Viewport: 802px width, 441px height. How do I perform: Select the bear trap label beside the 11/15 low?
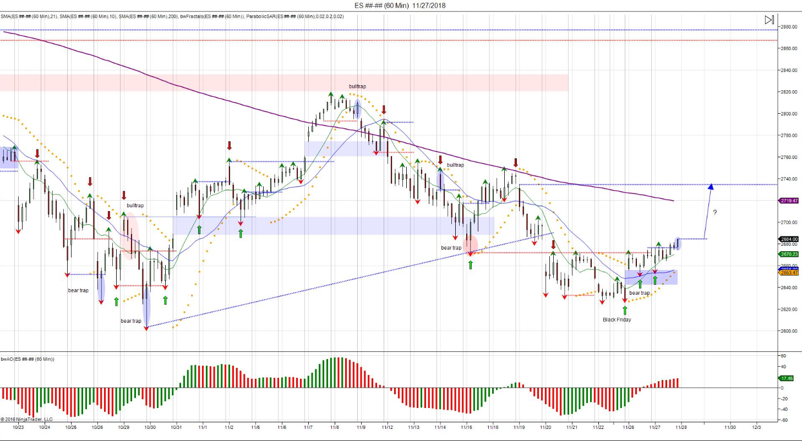pos(451,247)
